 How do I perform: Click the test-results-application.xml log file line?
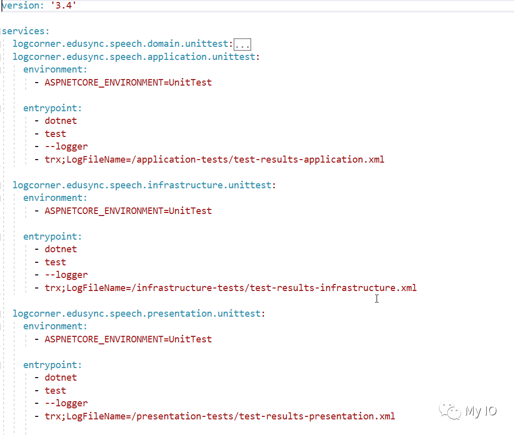(214, 160)
